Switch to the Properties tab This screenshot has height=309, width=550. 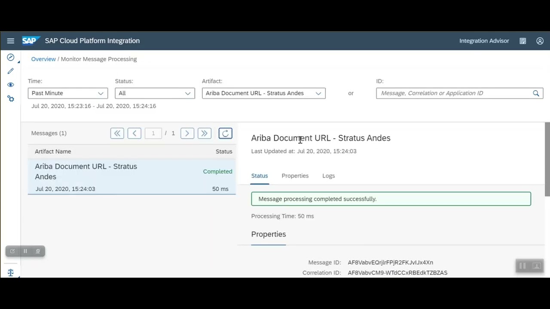click(295, 176)
